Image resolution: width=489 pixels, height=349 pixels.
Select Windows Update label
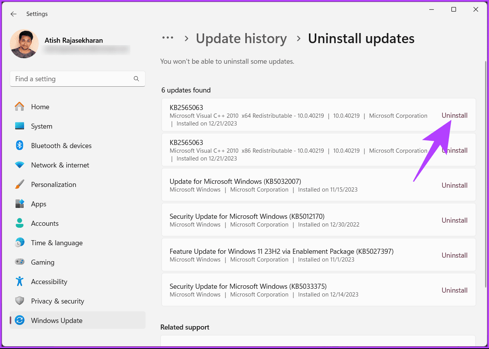pos(57,321)
